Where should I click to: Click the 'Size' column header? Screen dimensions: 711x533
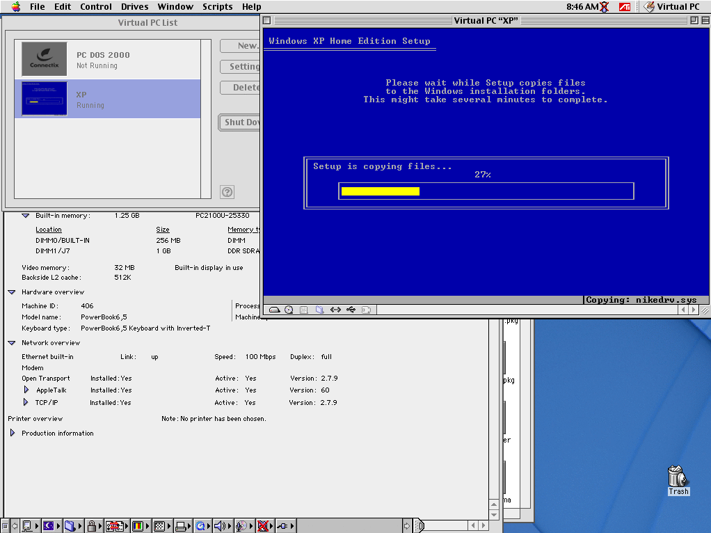click(163, 230)
